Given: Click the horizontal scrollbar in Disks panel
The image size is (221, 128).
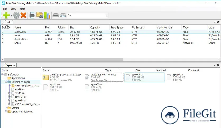Looking at the screenshot, I should click(63, 60).
